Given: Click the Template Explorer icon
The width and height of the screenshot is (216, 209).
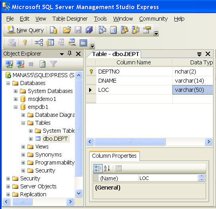Looking at the screenshot, I should tap(136, 30).
